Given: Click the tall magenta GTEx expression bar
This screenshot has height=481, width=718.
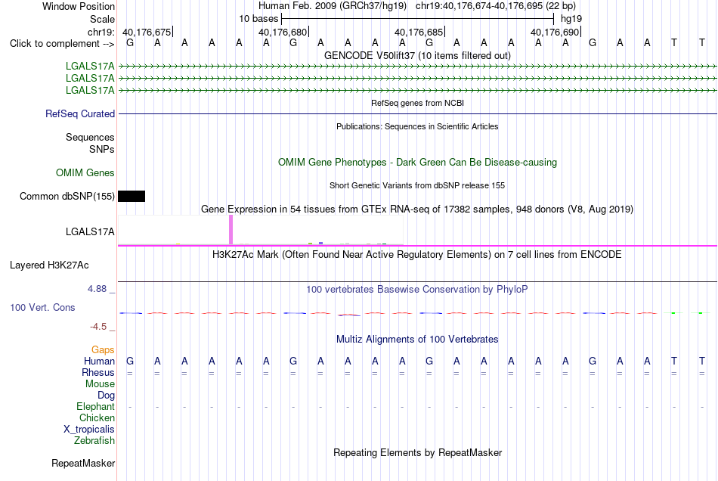Looking at the screenshot, I should (x=231, y=229).
